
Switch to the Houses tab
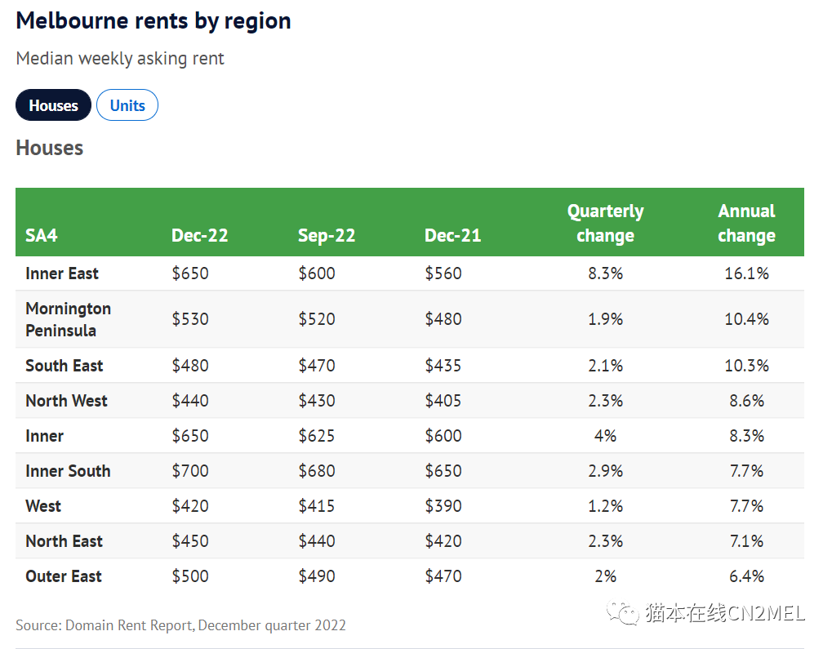[x=53, y=105]
